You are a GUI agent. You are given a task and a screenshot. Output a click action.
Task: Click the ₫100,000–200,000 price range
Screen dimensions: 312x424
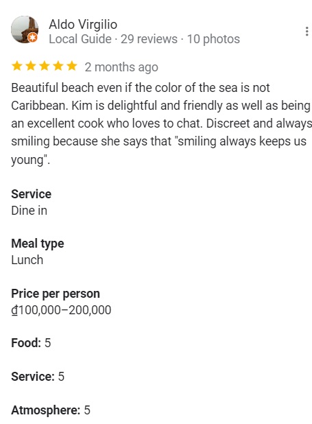61,310
